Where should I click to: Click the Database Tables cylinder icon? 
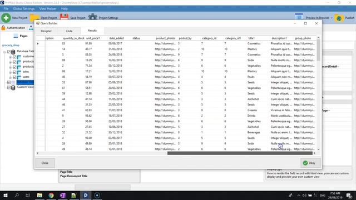(x=13, y=52)
